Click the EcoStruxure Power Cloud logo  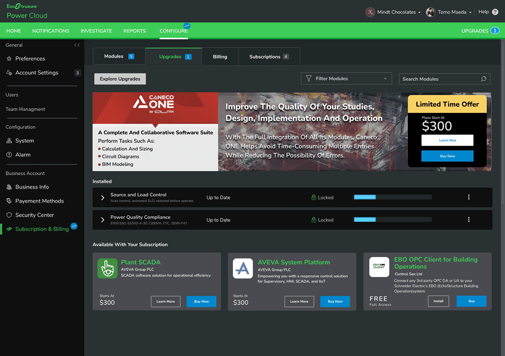click(x=27, y=11)
